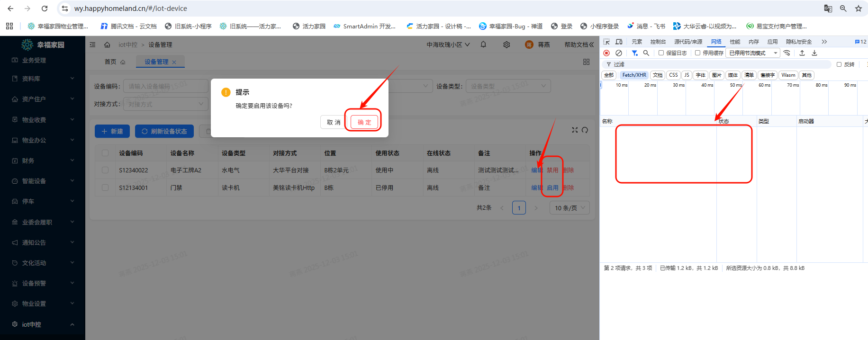Click 禁用 link for device S12340022
The image size is (868, 340).
coord(552,170)
